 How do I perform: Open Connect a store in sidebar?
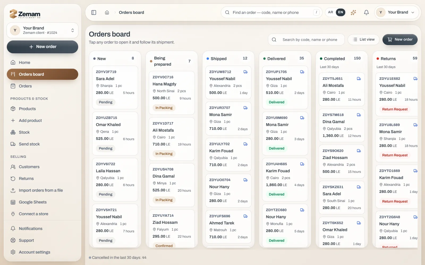point(42,214)
